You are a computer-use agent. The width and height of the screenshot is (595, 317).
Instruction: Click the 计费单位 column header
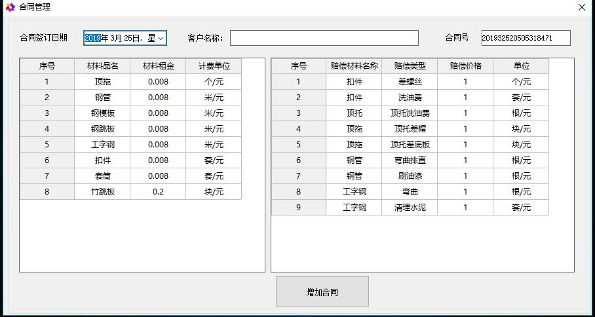(x=214, y=66)
